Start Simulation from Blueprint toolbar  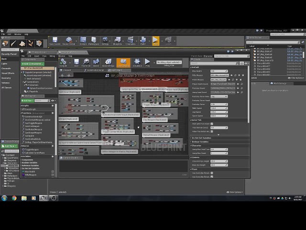tap(137, 63)
